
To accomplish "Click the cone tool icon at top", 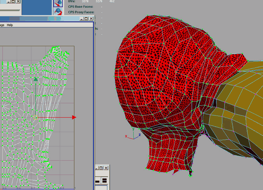I will pos(58,3).
